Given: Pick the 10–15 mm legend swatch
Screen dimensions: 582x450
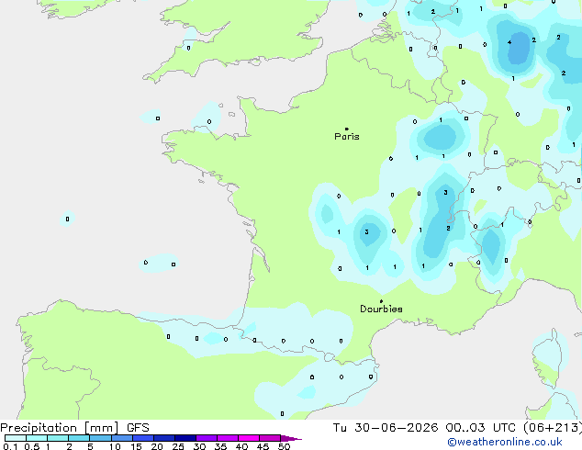Looking at the screenshot, I should pyautogui.click(x=121, y=438).
